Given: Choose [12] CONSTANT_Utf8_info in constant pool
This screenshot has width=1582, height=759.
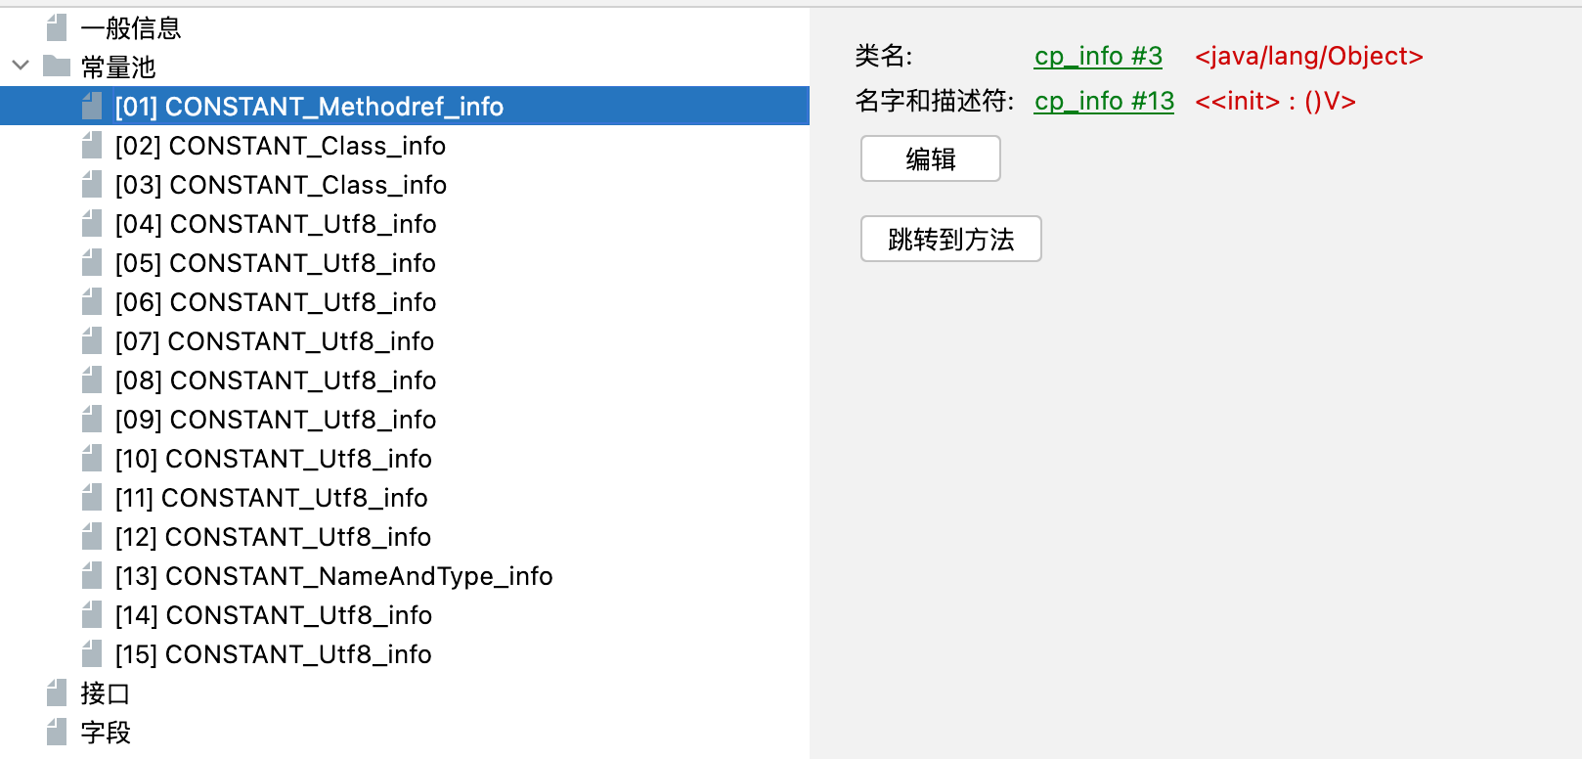Looking at the screenshot, I should point(273,537).
